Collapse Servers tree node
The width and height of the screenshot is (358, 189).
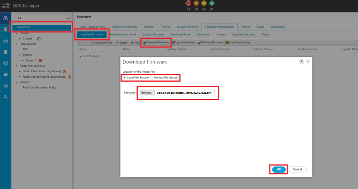click(x=20, y=55)
